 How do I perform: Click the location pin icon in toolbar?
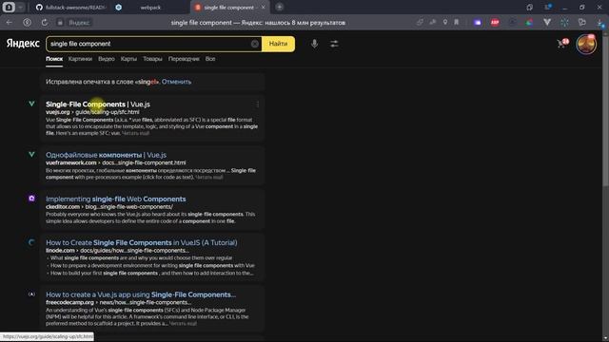tap(445, 23)
